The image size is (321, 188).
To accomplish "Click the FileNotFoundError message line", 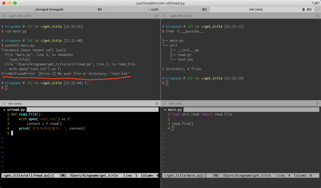I will click(65, 74).
